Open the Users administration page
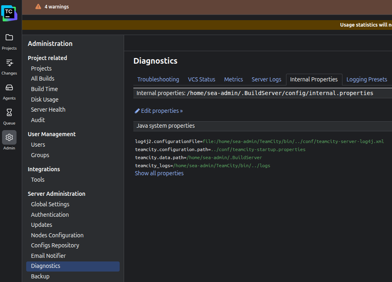This screenshot has height=282, width=392. click(x=38, y=145)
